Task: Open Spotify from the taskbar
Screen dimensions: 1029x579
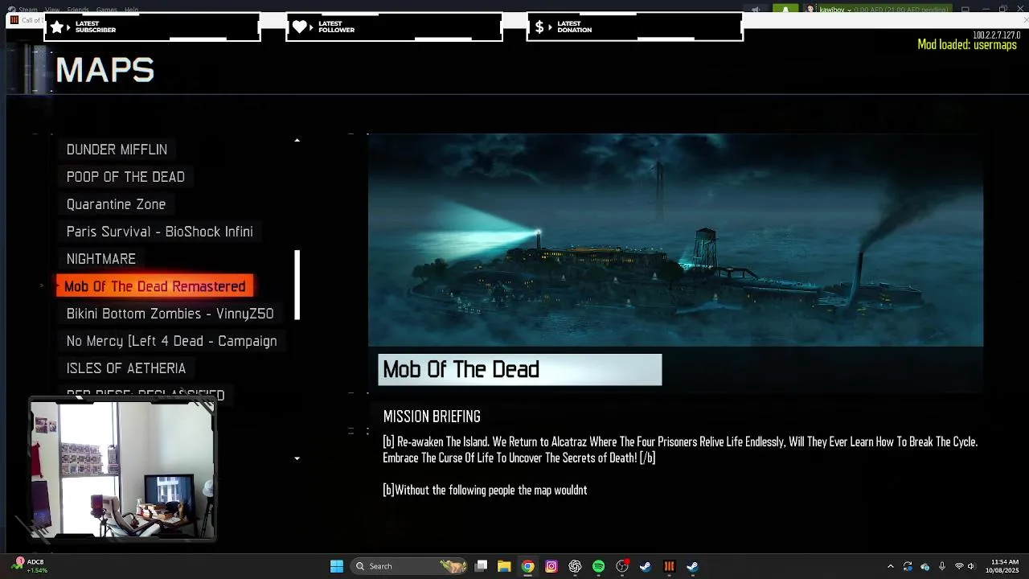Action: click(598, 566)
